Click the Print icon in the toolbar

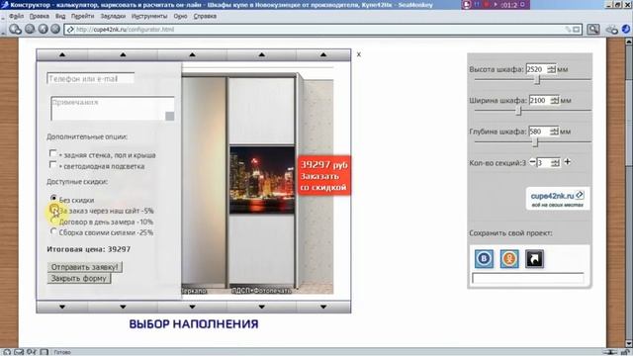tap(612, 30)
